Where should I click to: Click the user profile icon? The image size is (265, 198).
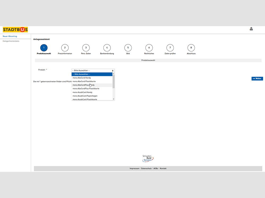pyautogui.click(x=251, y=29)
